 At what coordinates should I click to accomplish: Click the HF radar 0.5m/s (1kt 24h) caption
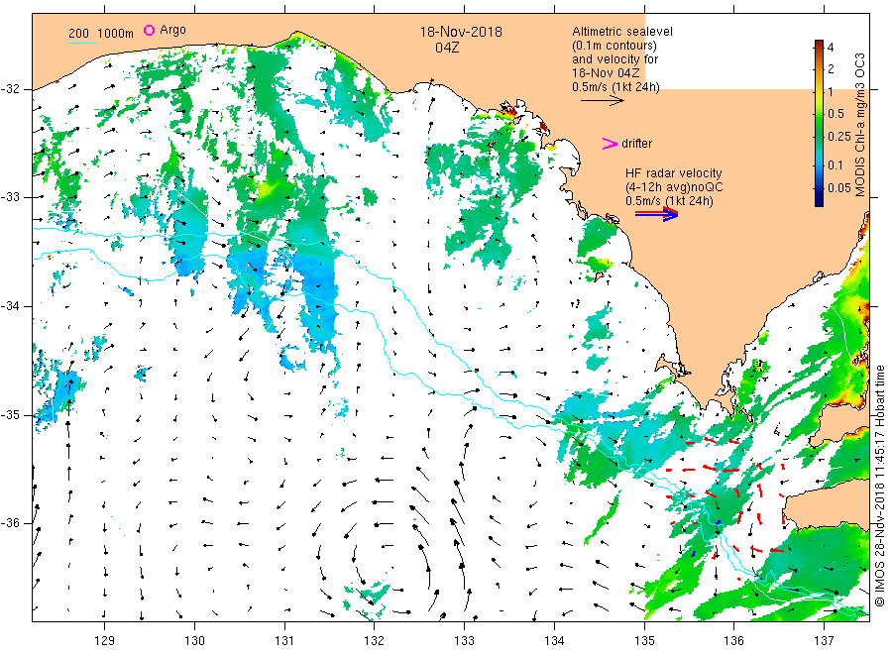669,201
